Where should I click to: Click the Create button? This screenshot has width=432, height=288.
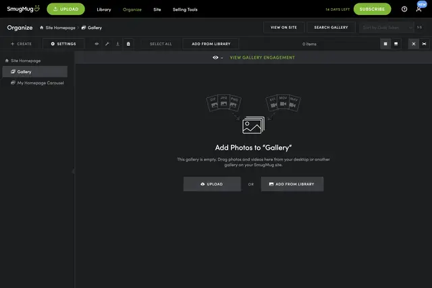point(21,44)
